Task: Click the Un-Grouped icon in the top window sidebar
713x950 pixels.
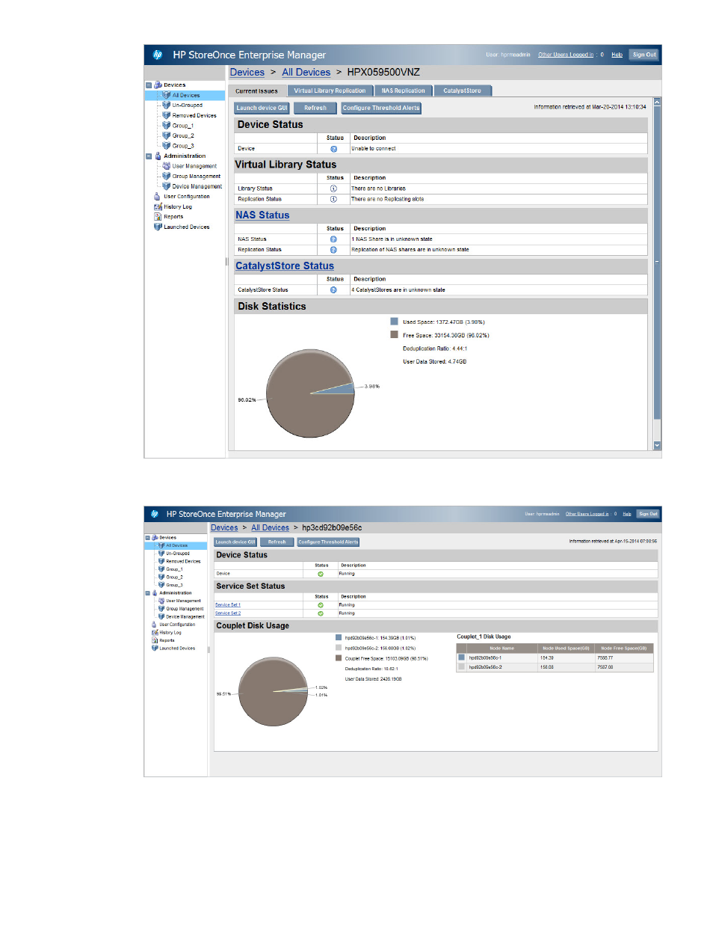Action: point(167,105)
